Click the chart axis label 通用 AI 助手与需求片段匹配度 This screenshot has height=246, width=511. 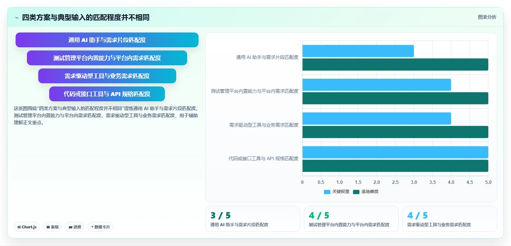coord(267,58)
